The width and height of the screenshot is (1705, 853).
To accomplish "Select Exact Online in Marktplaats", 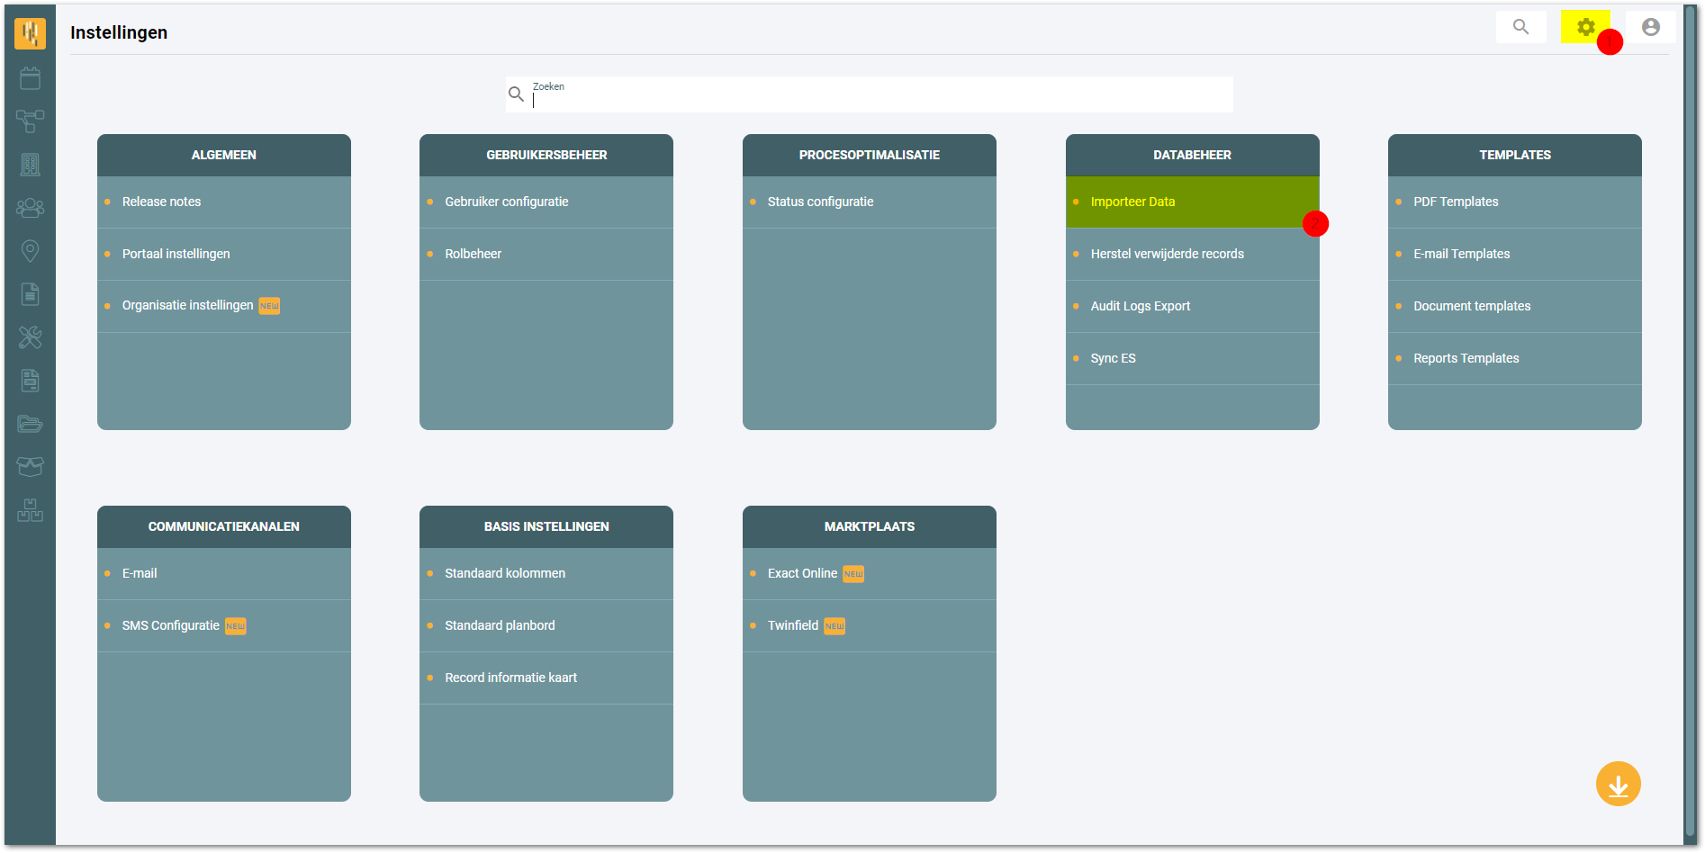I will (x=802, y=573).
